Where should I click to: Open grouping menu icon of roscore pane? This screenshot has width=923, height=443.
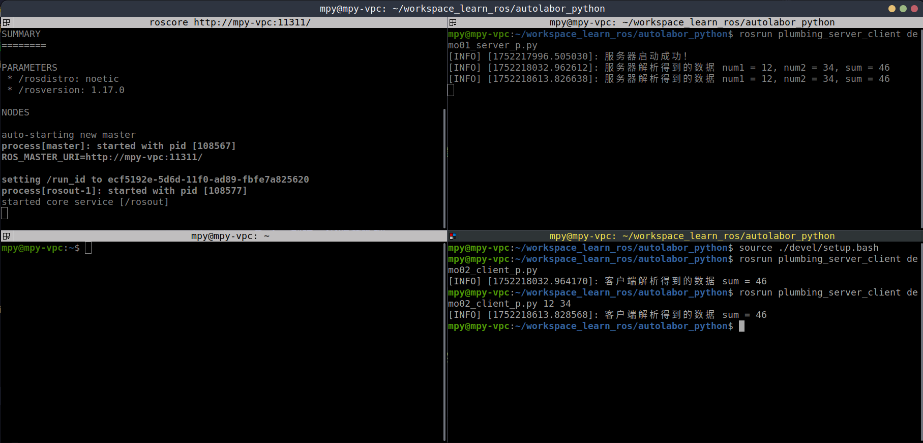pyautogui.click(x=6, y=22)
